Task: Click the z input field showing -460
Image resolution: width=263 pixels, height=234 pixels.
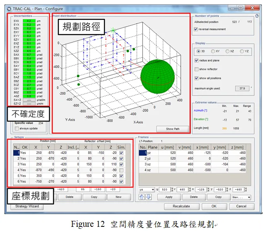Action: [x=238, y=189]
